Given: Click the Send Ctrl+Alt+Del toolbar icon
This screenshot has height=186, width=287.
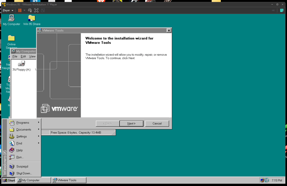Looking at the screenshot, I should pyautogui.click(x=30, y=10).
